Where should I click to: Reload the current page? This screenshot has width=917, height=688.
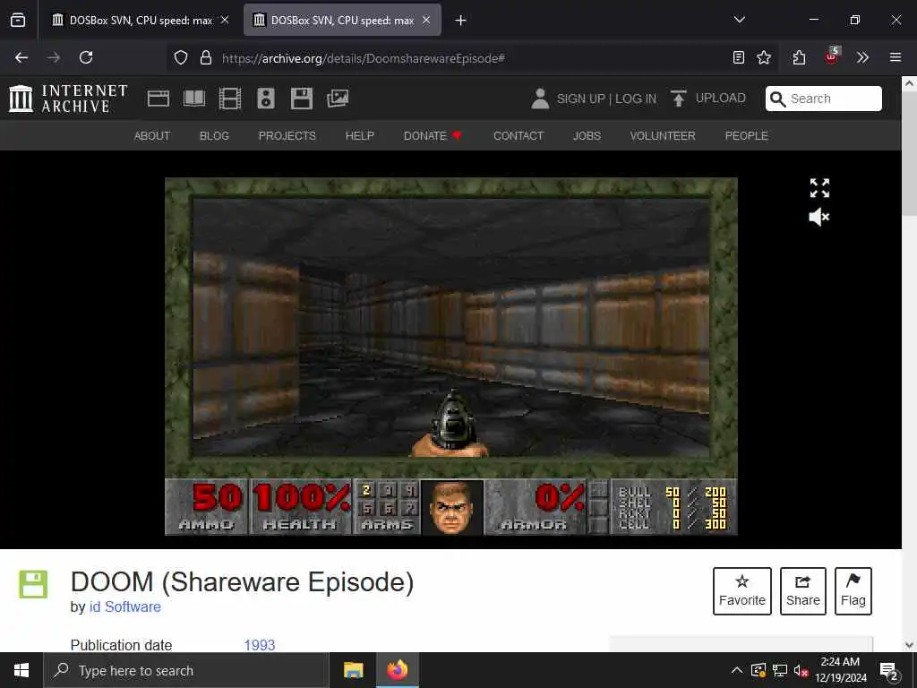click(86, 57)
